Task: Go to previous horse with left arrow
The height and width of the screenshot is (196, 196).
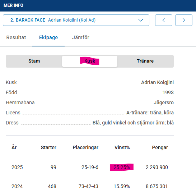Action: click(x=164, y=20)
